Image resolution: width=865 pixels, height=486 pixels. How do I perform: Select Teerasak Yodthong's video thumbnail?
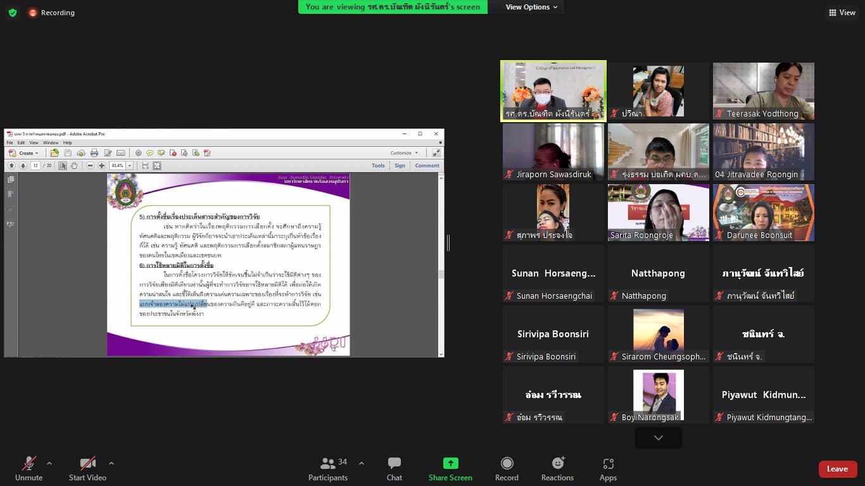point(764,90)
